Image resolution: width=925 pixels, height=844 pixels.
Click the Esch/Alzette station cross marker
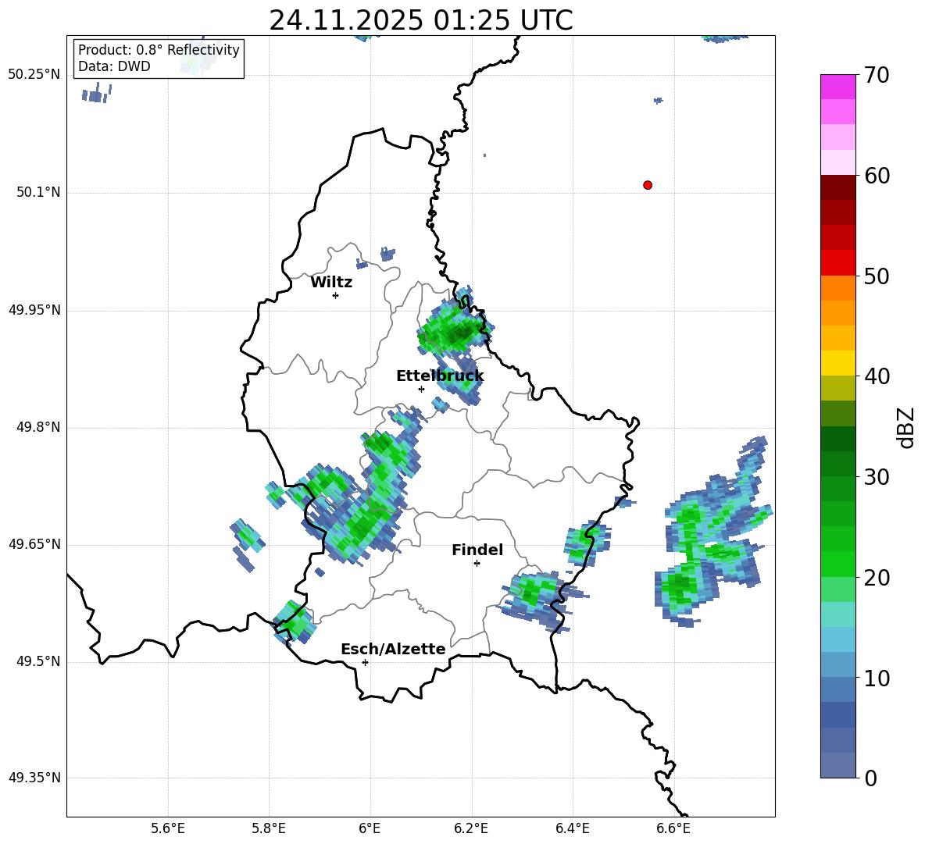tap(365, 662)
